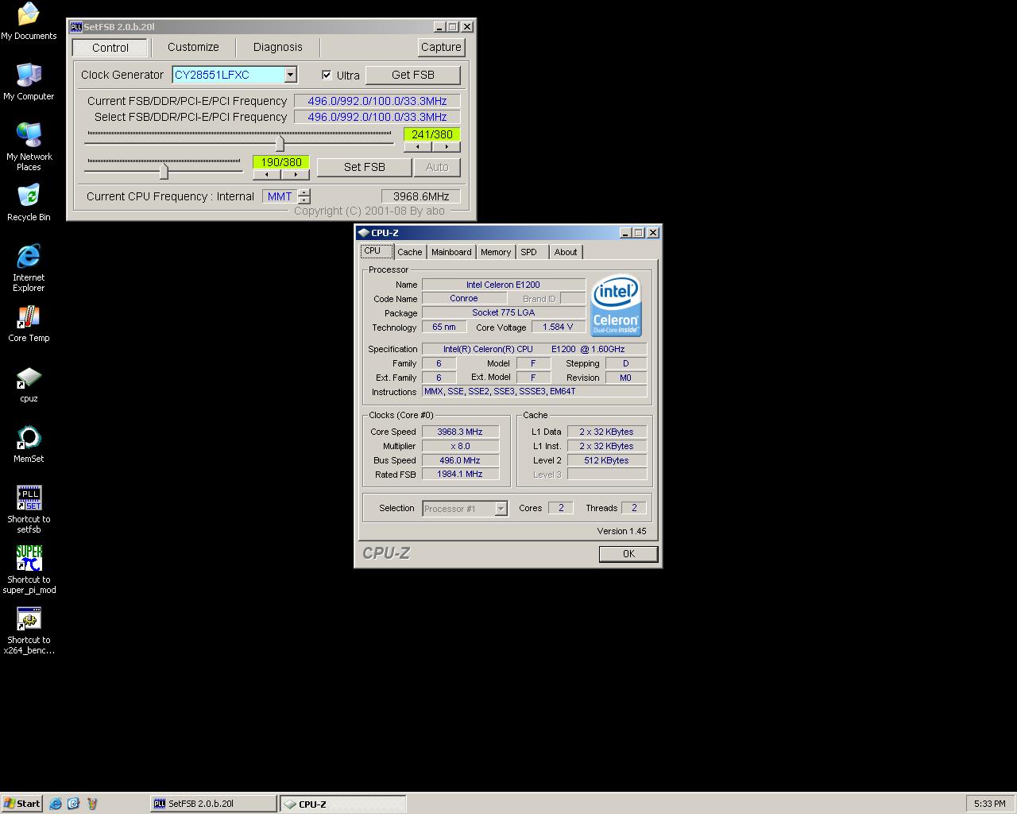Open the Mainboard tab in CPU-Z
1017x814 pixels.
pos(451,252)
